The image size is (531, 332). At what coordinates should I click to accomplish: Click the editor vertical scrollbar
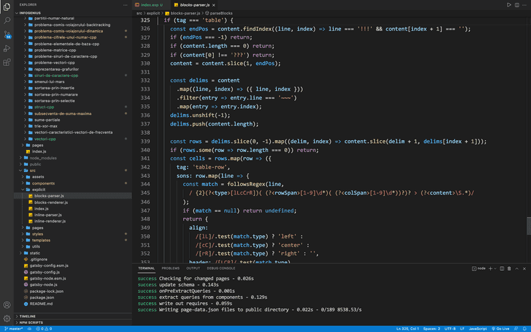(528, 226)
